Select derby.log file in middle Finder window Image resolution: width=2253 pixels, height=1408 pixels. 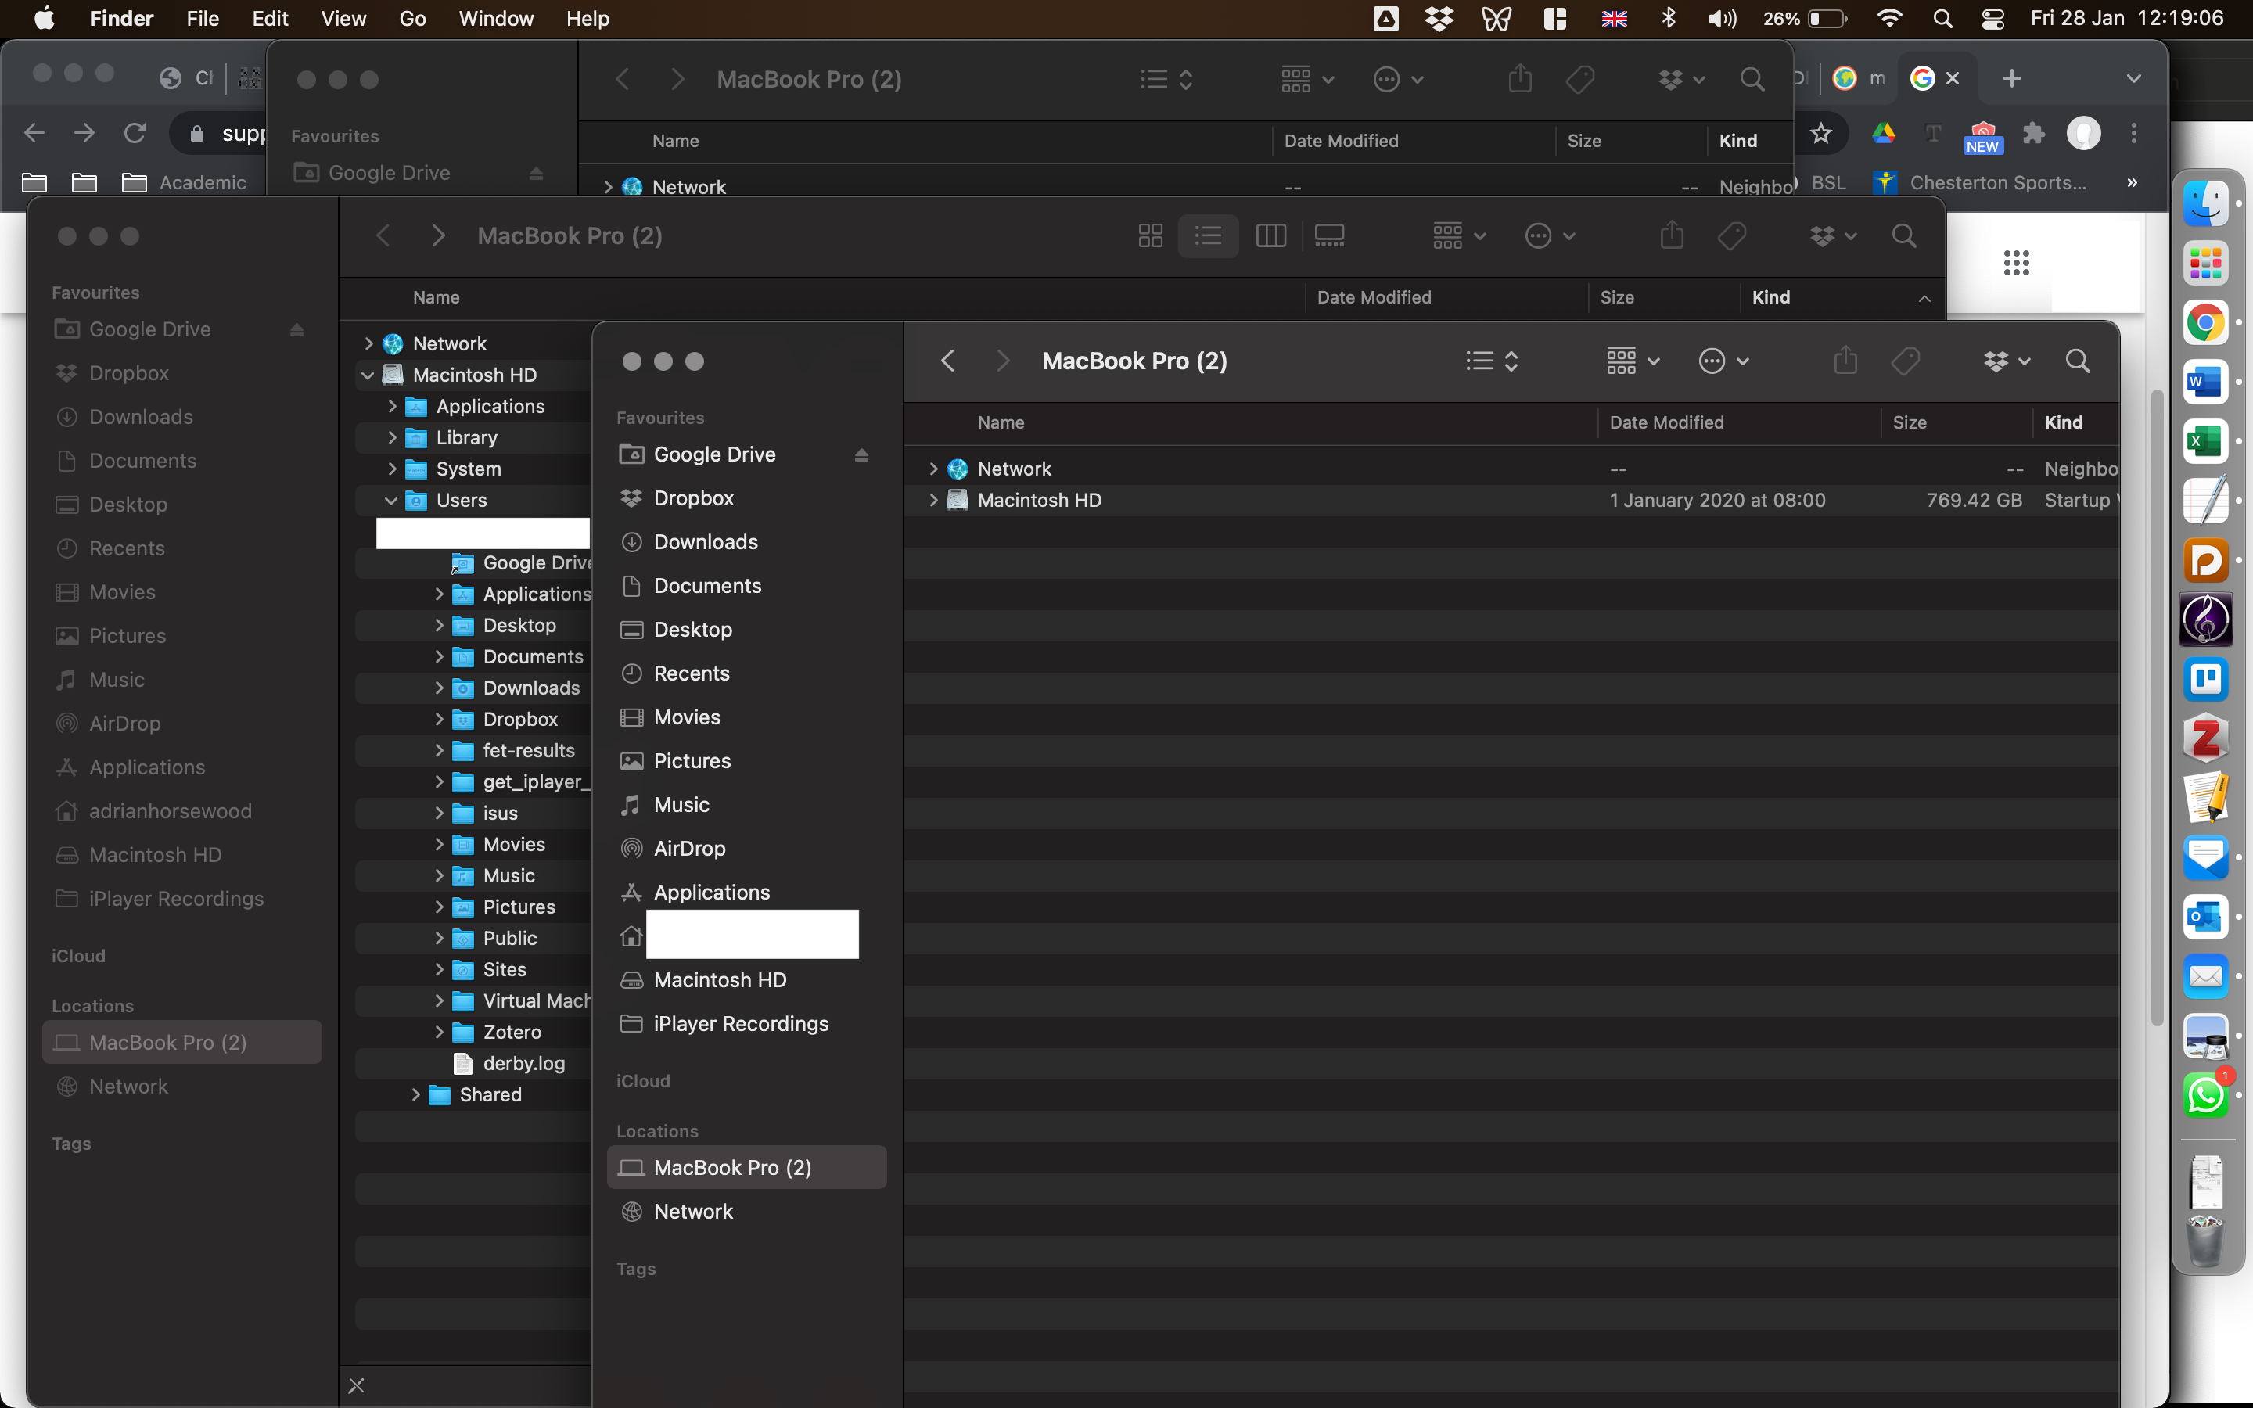(x=523, y=1064)
